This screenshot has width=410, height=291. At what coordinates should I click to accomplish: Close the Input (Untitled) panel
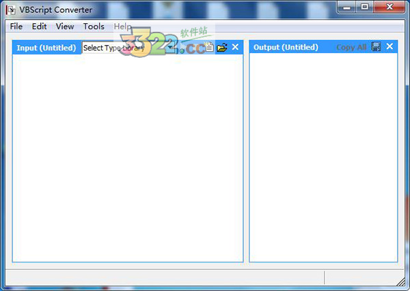pyautogui.click(x=235, y=47)
